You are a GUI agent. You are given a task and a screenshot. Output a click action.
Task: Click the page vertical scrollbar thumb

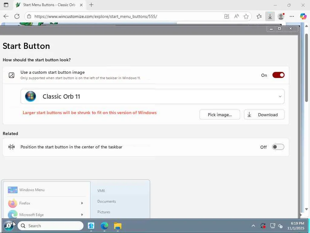point(306,68)
